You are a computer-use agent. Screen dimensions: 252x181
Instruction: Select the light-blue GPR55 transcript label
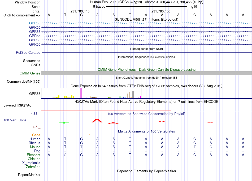pyautogui.click(x=35, y=23)
